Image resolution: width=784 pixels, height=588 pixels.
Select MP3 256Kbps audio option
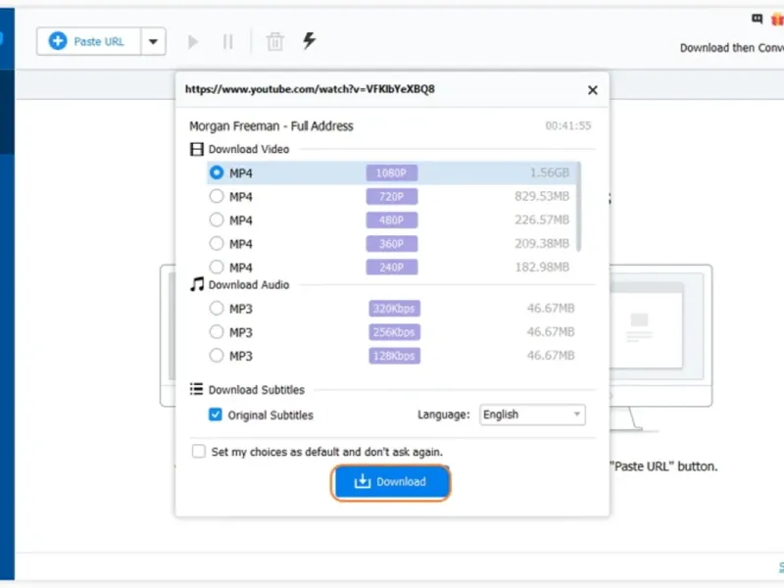click(217, 331)
